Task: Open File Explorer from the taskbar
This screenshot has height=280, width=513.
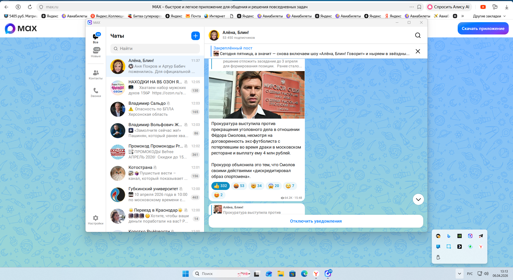Action: (x=281, y=274)
